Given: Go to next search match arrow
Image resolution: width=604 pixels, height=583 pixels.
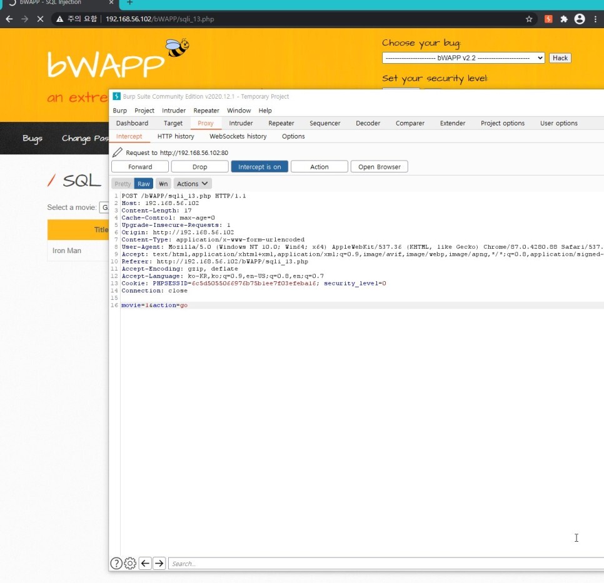Looking at the screenshot, I should pyautogui.click(x=159, y=564).
